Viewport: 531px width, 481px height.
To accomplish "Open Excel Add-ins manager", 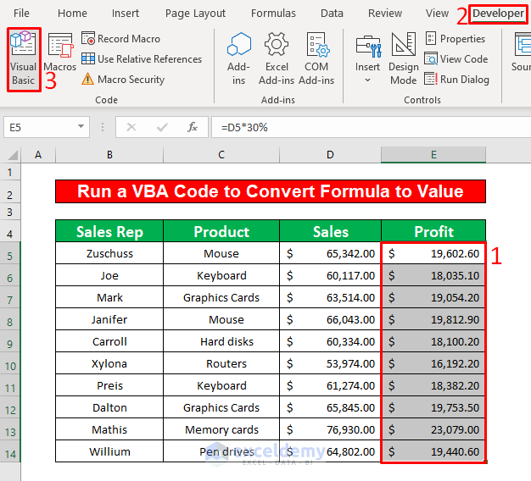I will (x=277, y=58).
